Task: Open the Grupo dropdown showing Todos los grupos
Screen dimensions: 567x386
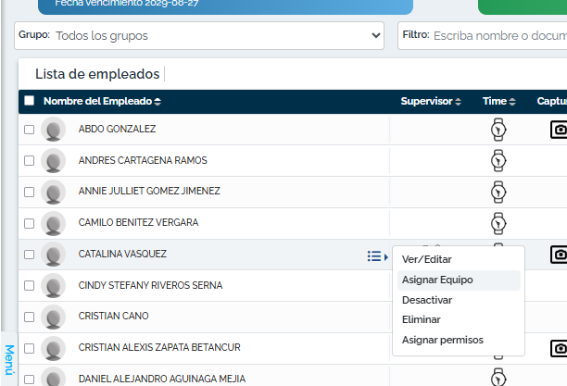Action: point(199,35)
